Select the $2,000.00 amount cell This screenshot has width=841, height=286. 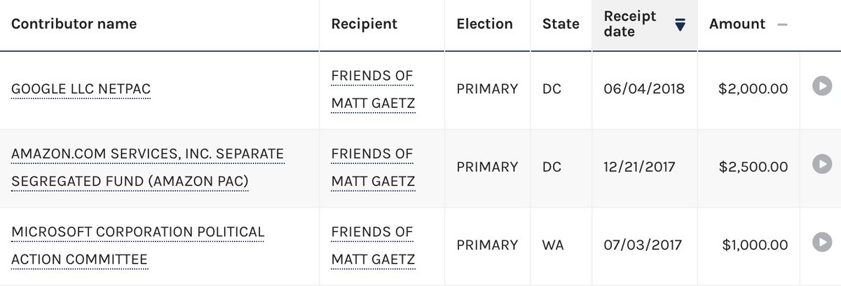[x=753, y=89]
